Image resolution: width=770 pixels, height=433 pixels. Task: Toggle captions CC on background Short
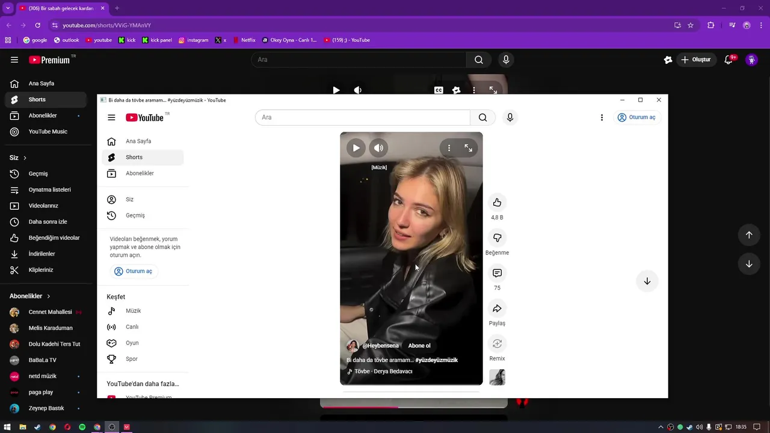point(439,90)
